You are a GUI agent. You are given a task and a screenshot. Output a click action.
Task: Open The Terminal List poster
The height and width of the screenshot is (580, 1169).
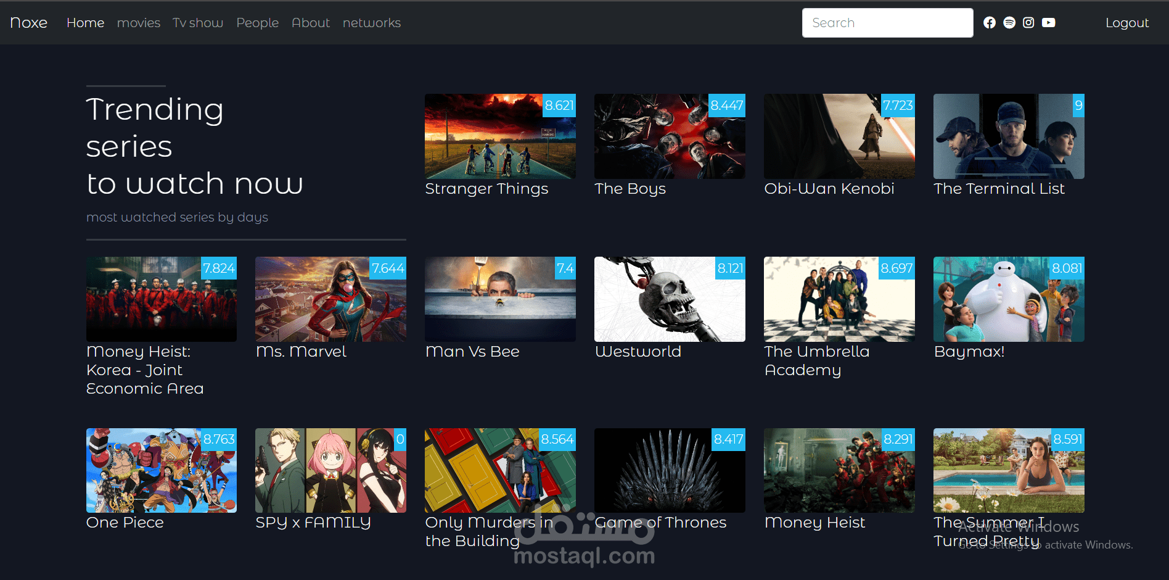pos(1009,136)
